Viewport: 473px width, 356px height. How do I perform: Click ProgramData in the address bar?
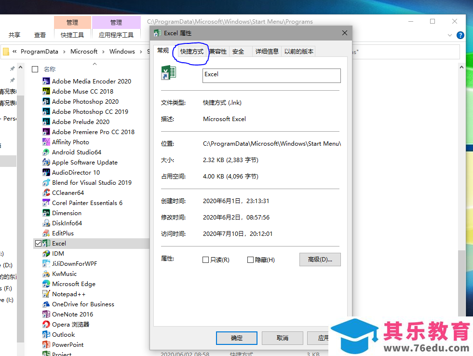(40, 52)
